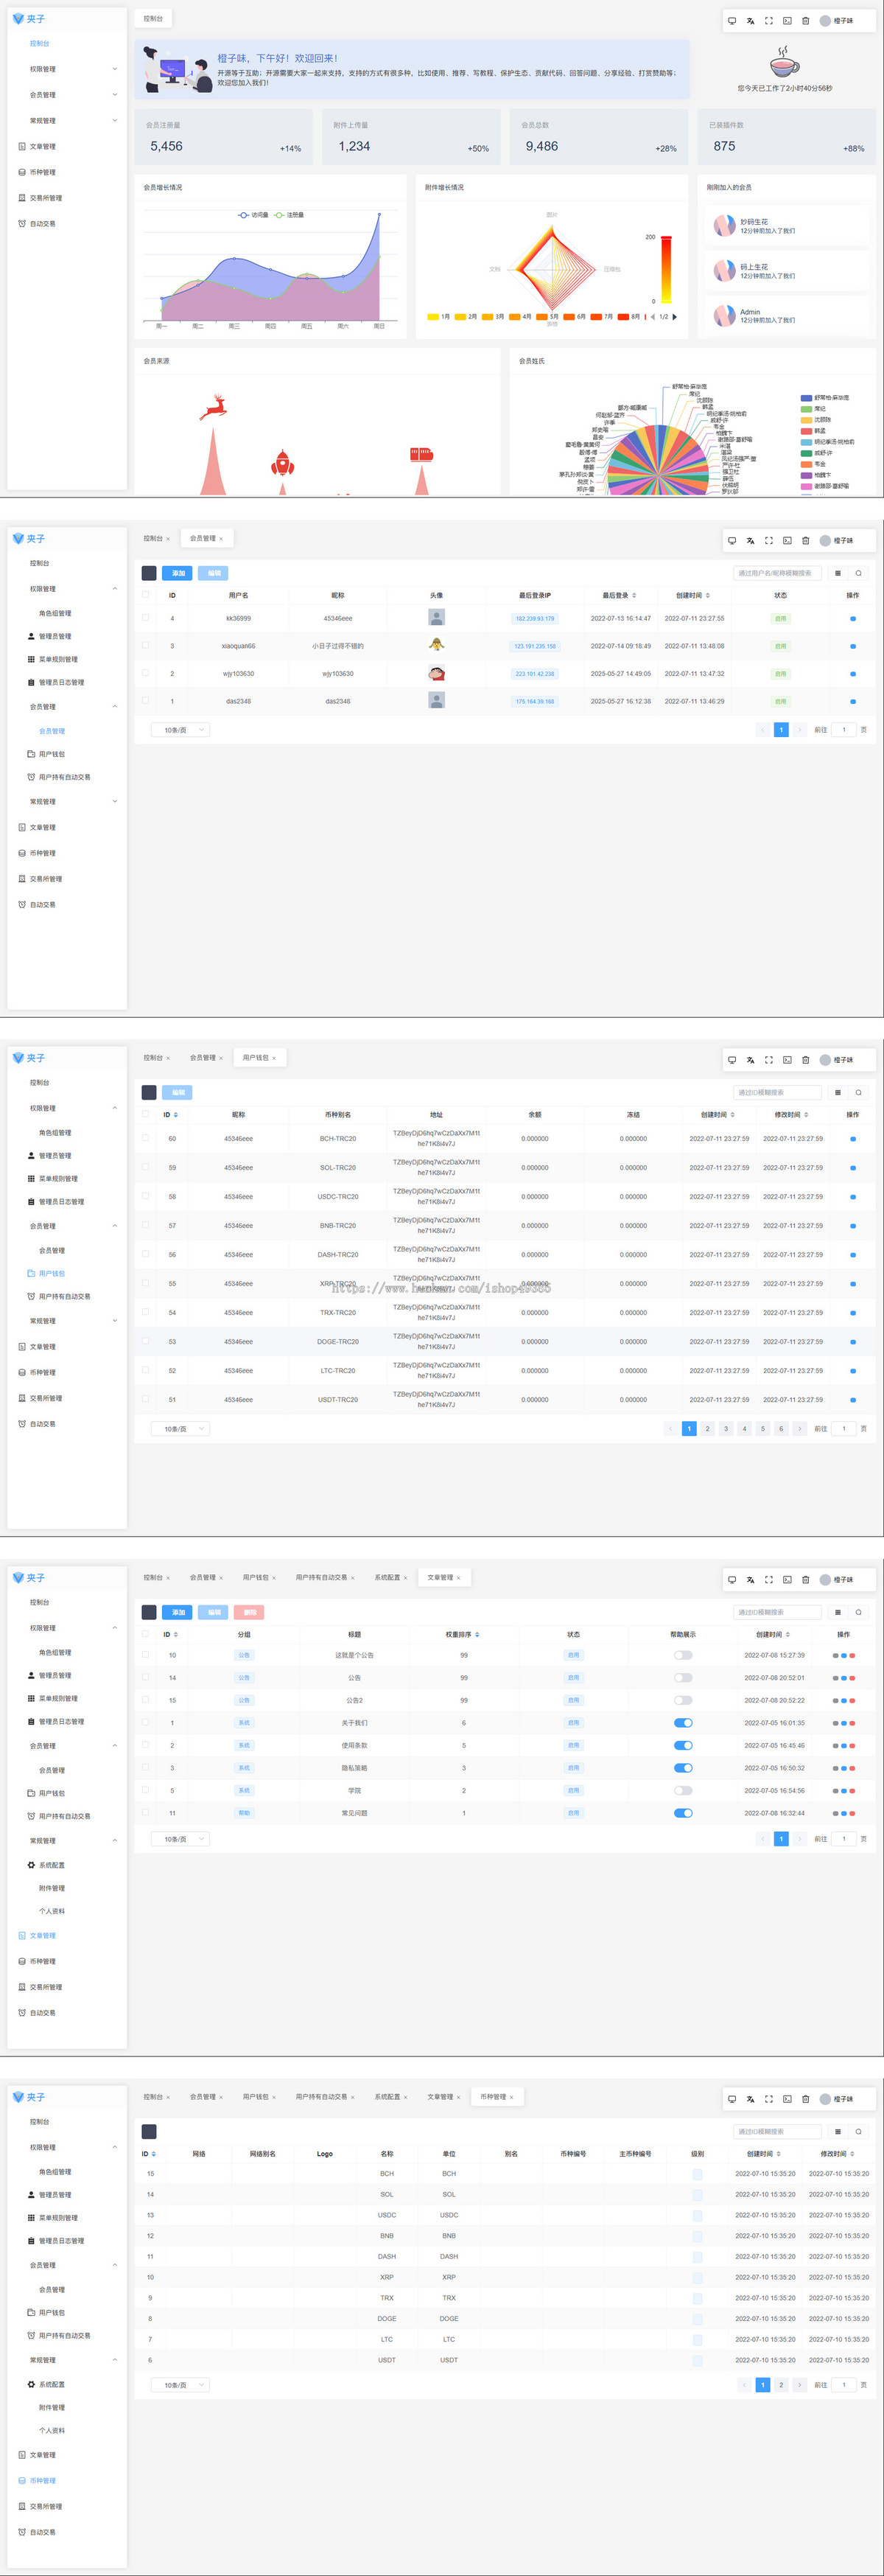Click the 1月 legend swatch in radar chart
This screenshot has height=2576, width=884.
tap(433, 316)
